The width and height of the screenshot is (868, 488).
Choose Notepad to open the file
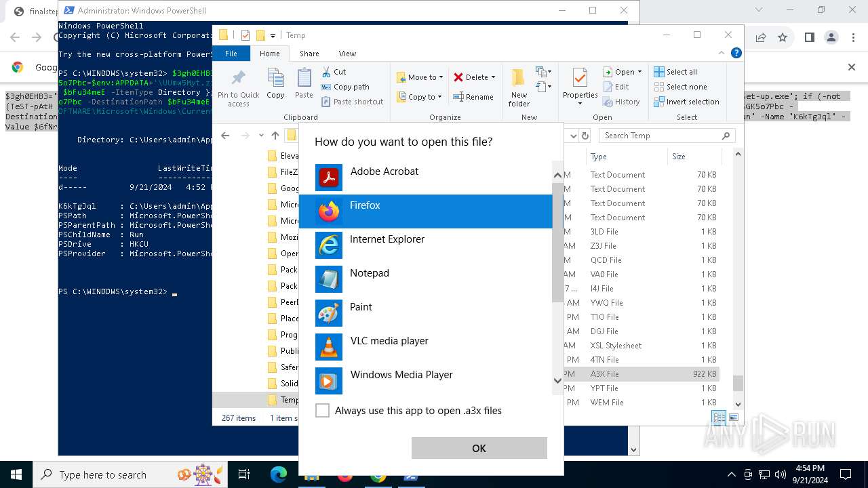[x=425, y=279]
